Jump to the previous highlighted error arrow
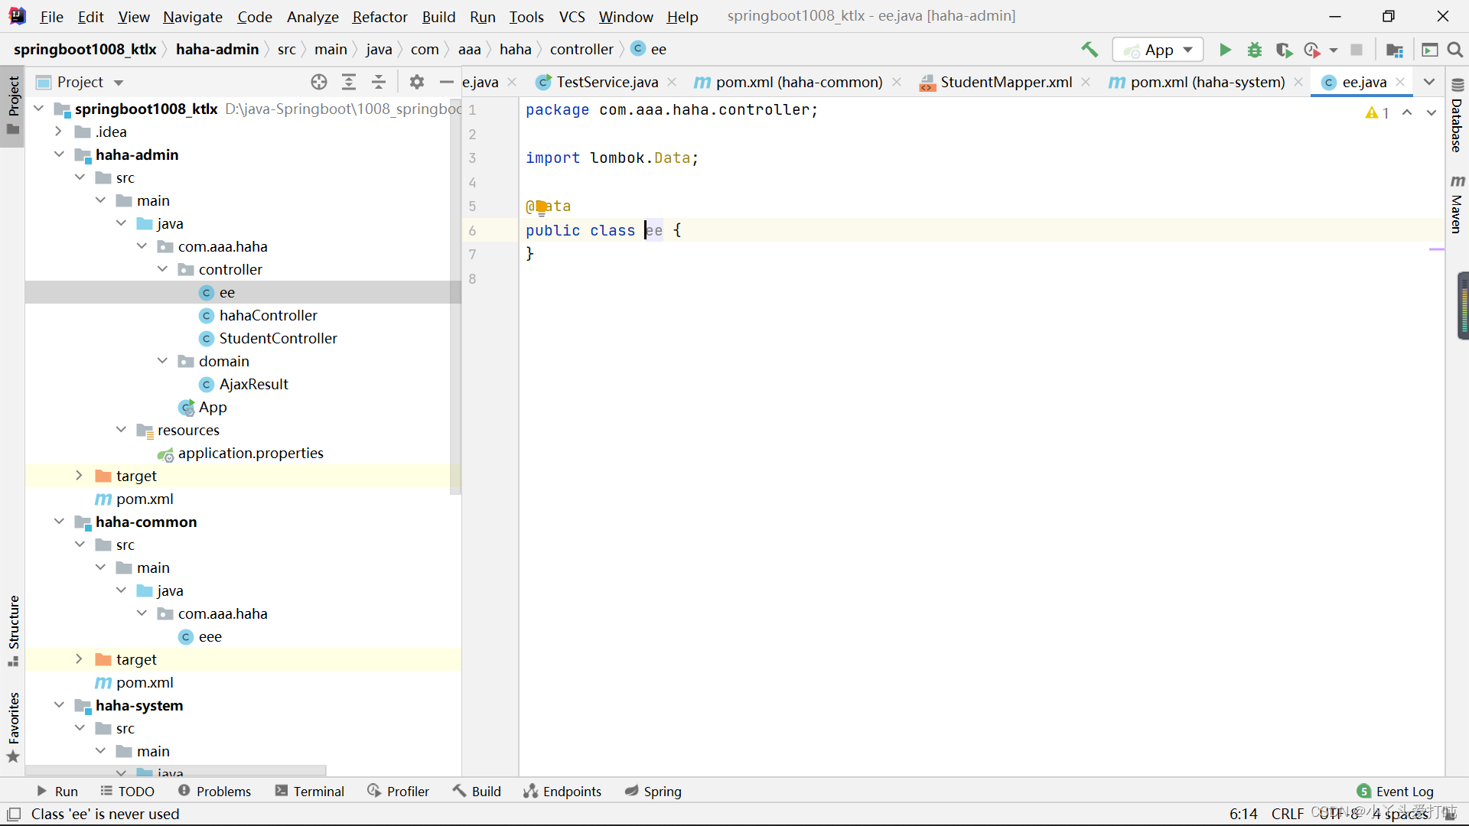This screenshot has height=826, width=1469. [x=1407, y=112]
